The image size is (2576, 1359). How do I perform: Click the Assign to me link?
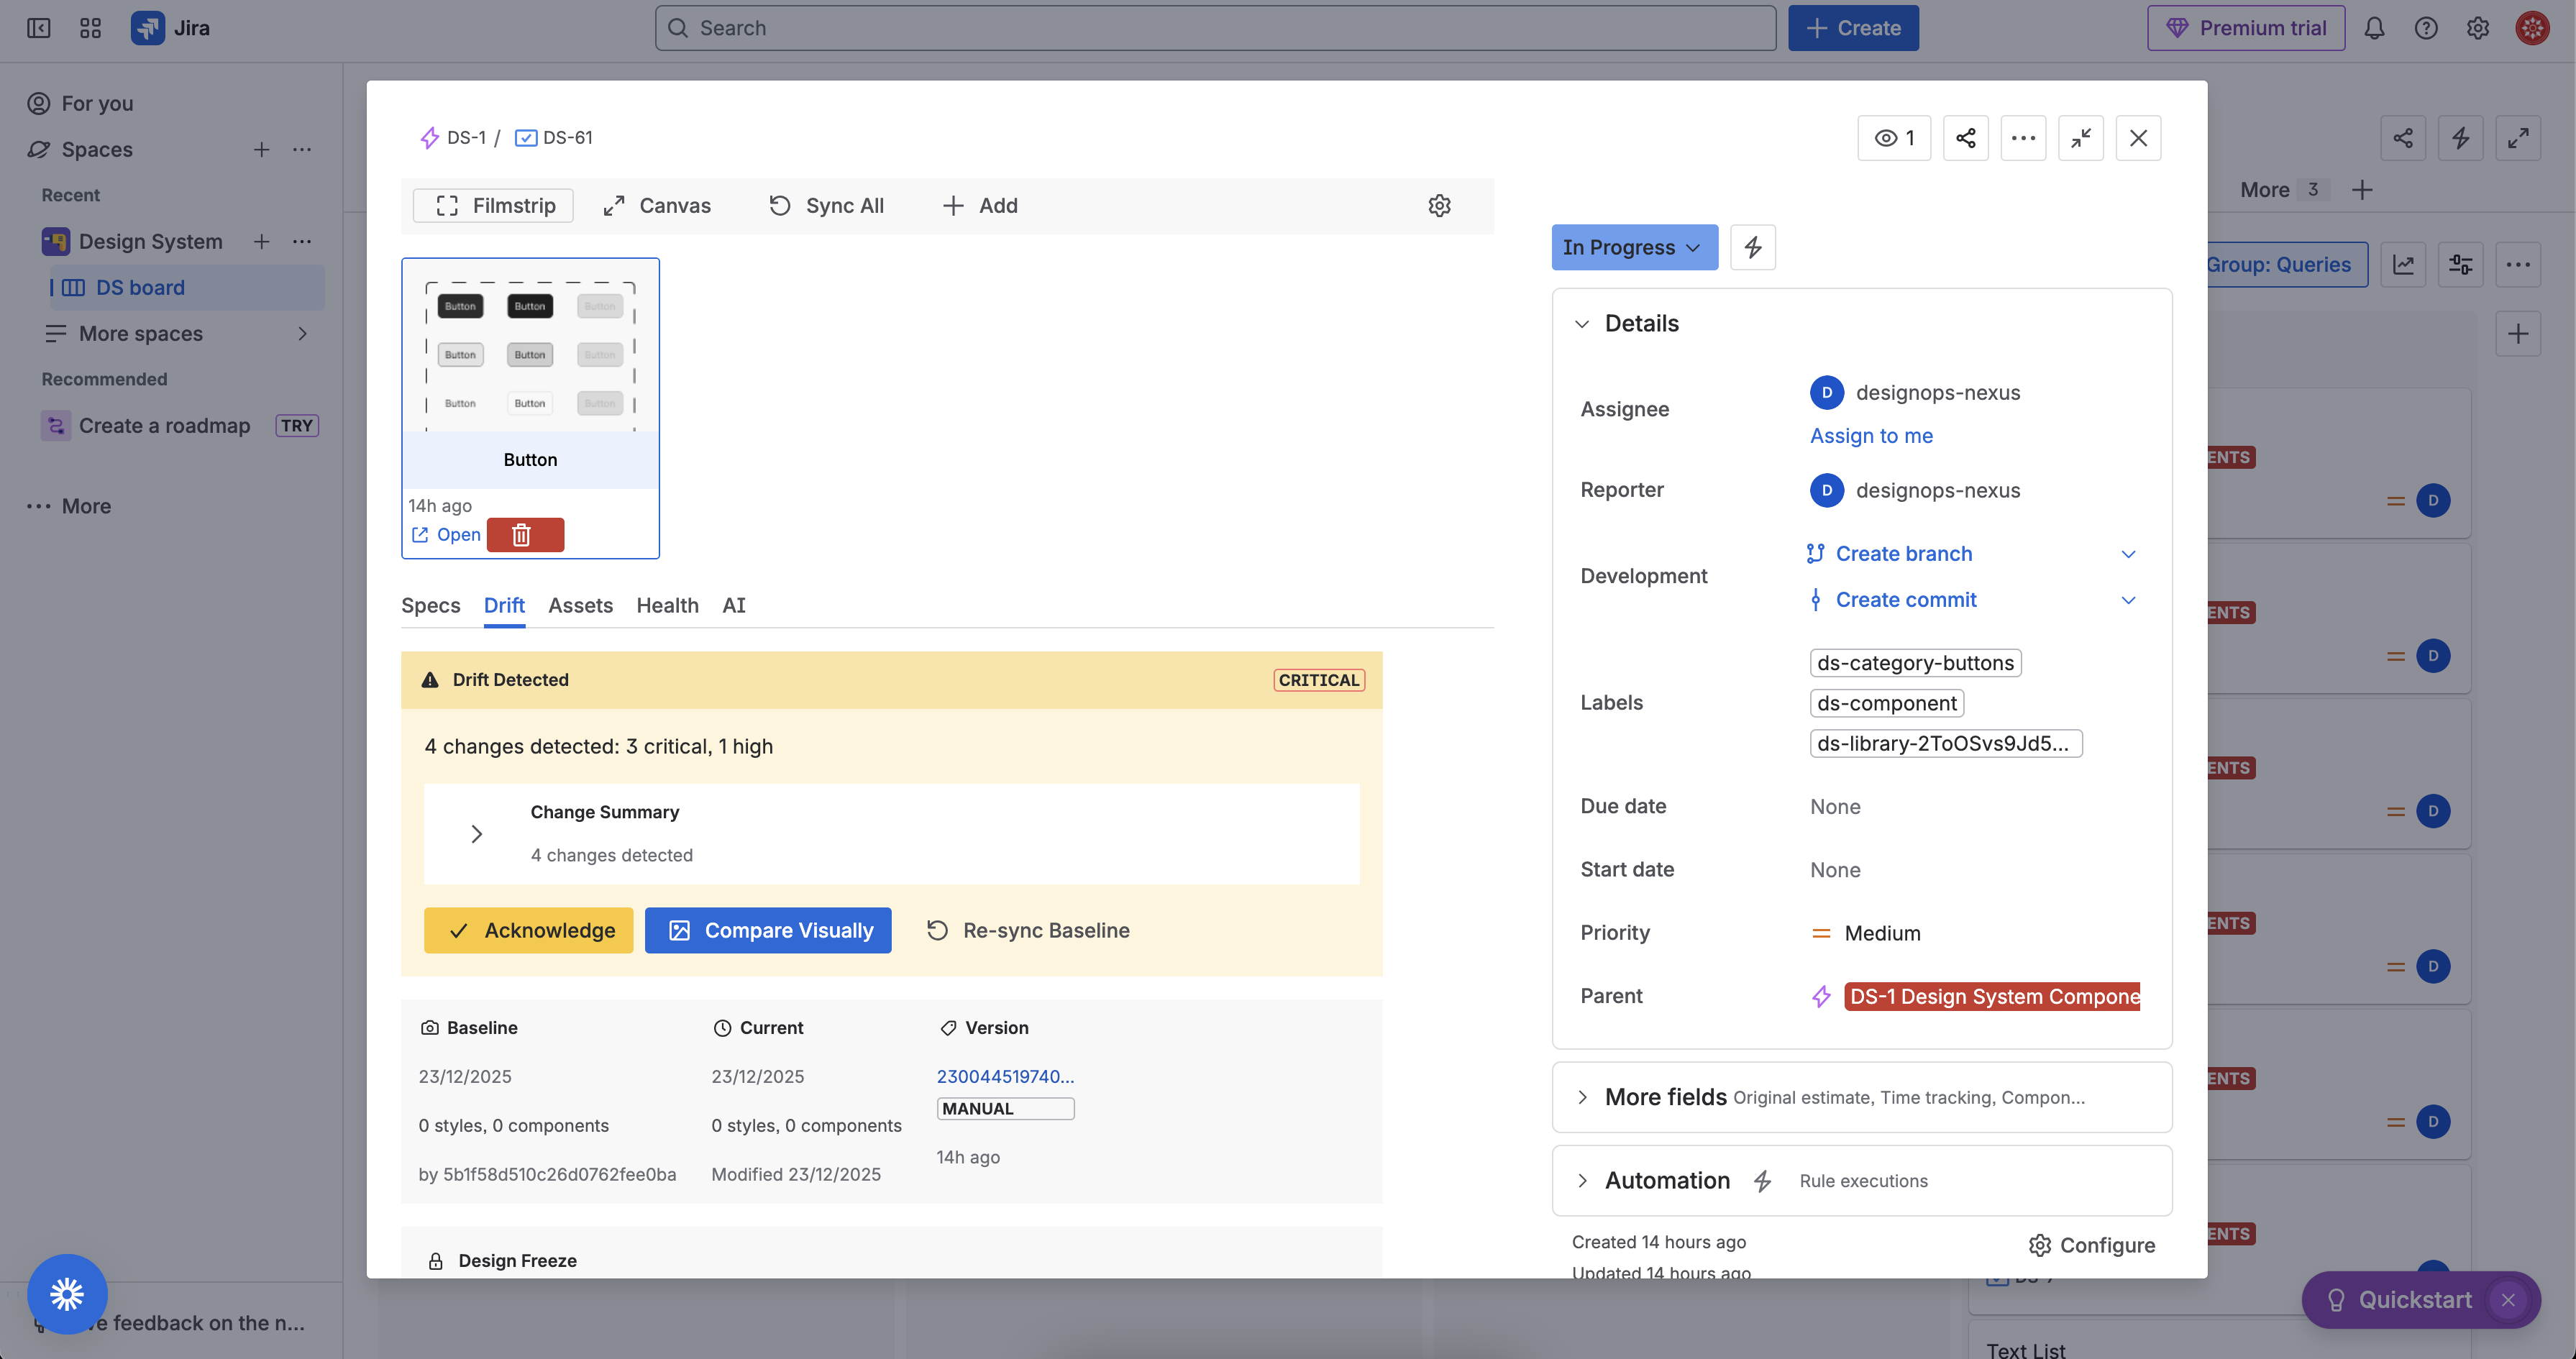click(1870, 436)
